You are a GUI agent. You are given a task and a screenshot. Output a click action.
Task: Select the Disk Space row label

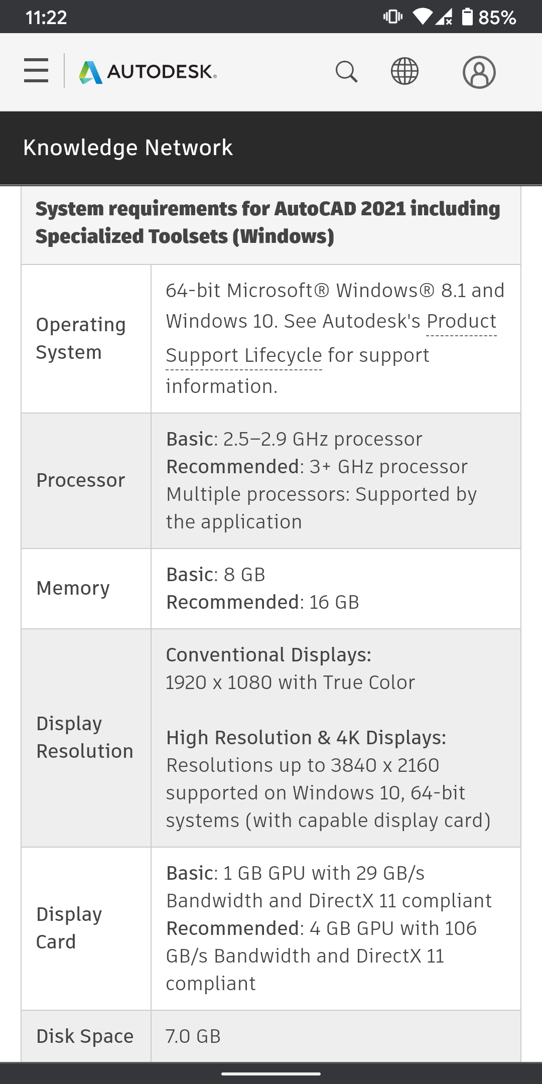click(x=85, y=1036)
